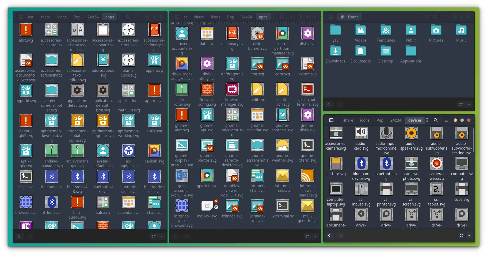Select firmware-manager.svg chip icon
Viewport: 487px width, 255px height.
click(232, 89)
